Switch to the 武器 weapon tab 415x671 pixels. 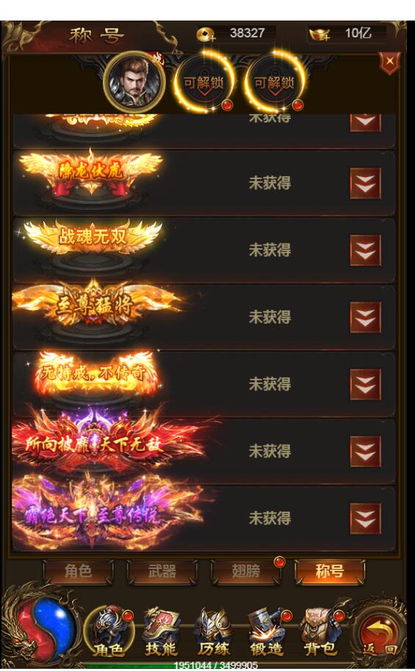tap(162, 571)
